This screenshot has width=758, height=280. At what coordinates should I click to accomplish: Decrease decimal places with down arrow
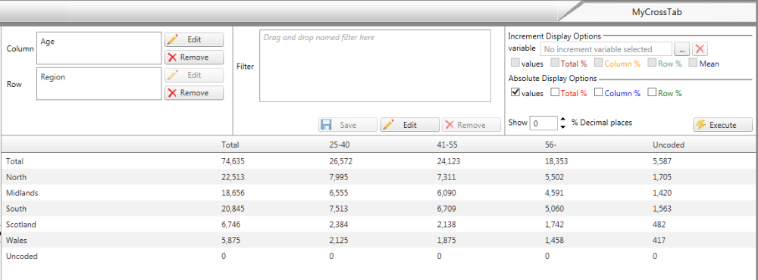[x=562, y=127]
